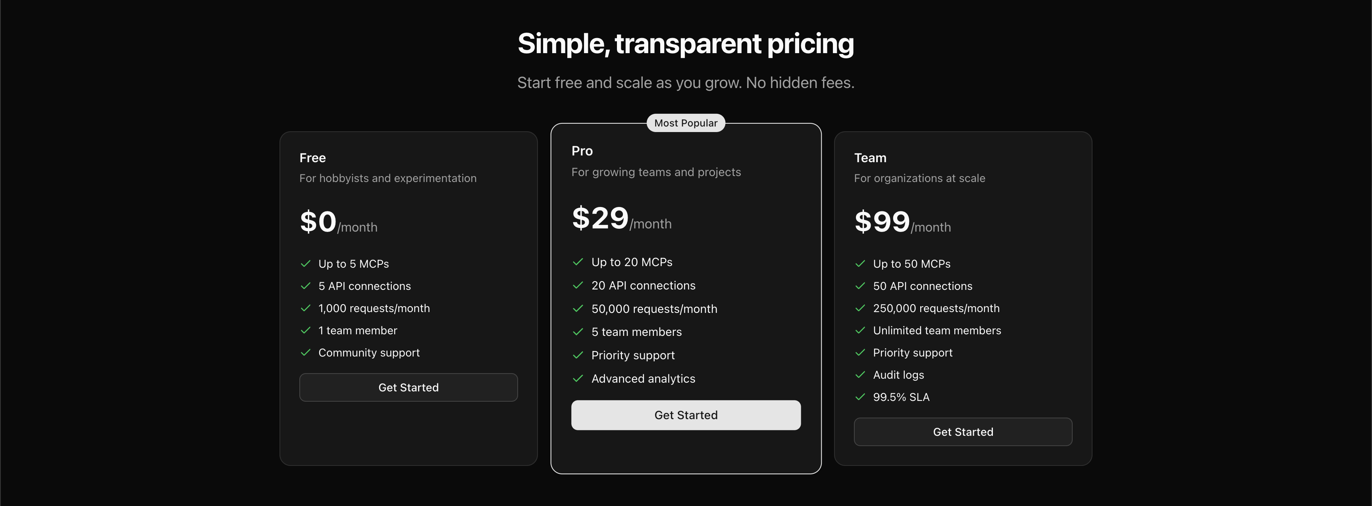The image size is (1372, 506).
Task: Click Get Started button on Pro plan
Action: 686,415
